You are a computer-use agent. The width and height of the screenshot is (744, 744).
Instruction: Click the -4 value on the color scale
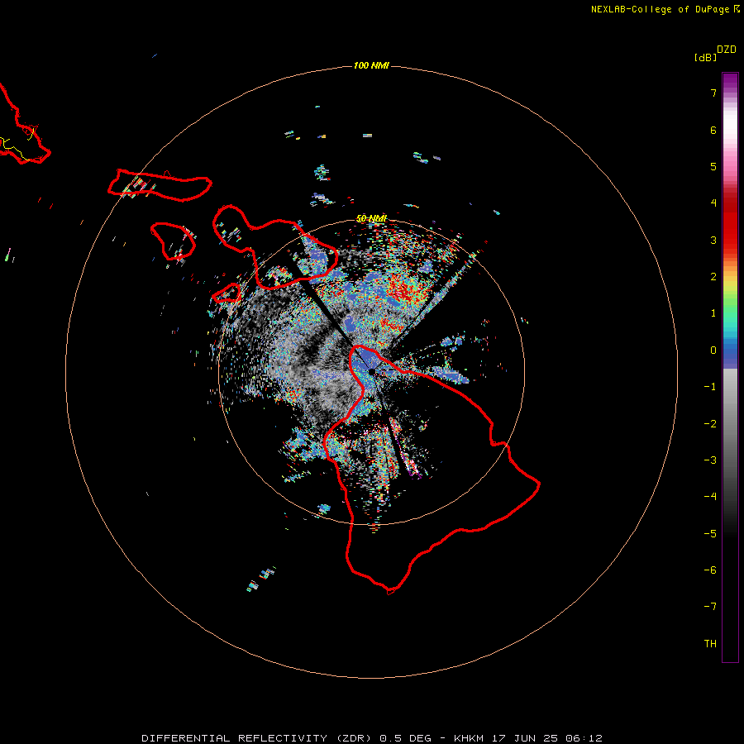[710, 497]
